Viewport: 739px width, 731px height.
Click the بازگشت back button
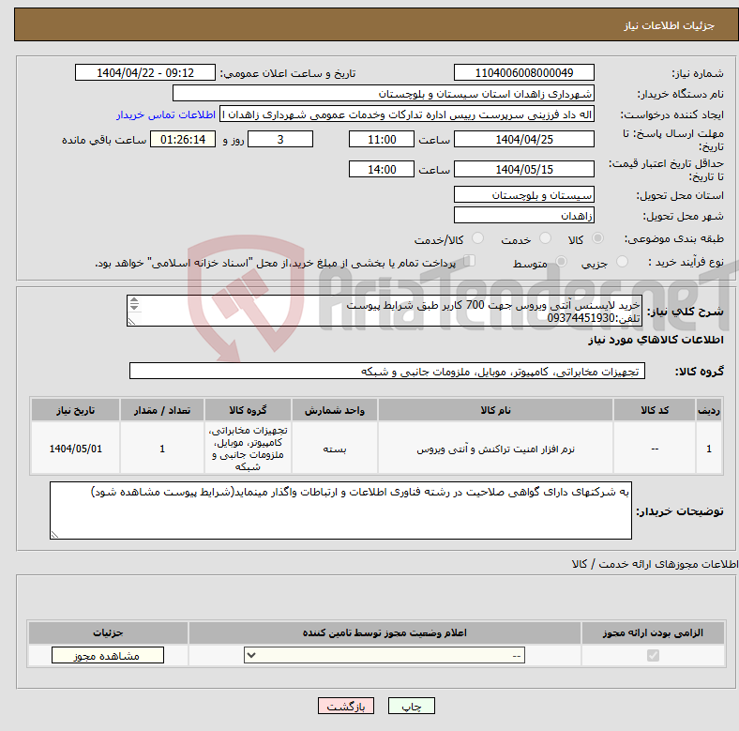tap(345, 706)
